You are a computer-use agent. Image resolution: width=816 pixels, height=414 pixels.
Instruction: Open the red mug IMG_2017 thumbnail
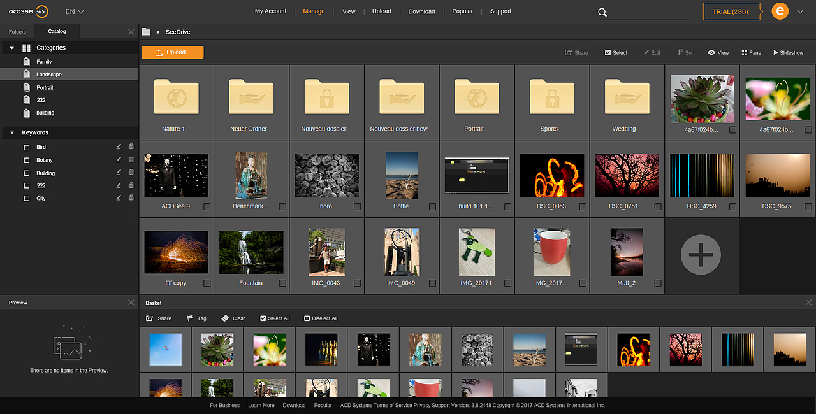552,251
